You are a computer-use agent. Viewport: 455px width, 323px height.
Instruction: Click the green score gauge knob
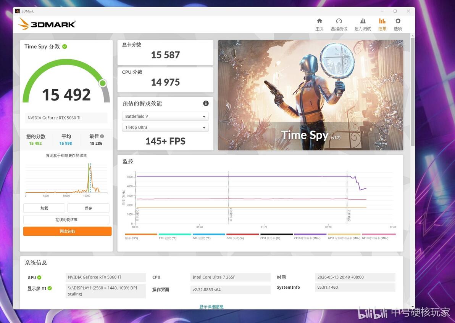102,83
